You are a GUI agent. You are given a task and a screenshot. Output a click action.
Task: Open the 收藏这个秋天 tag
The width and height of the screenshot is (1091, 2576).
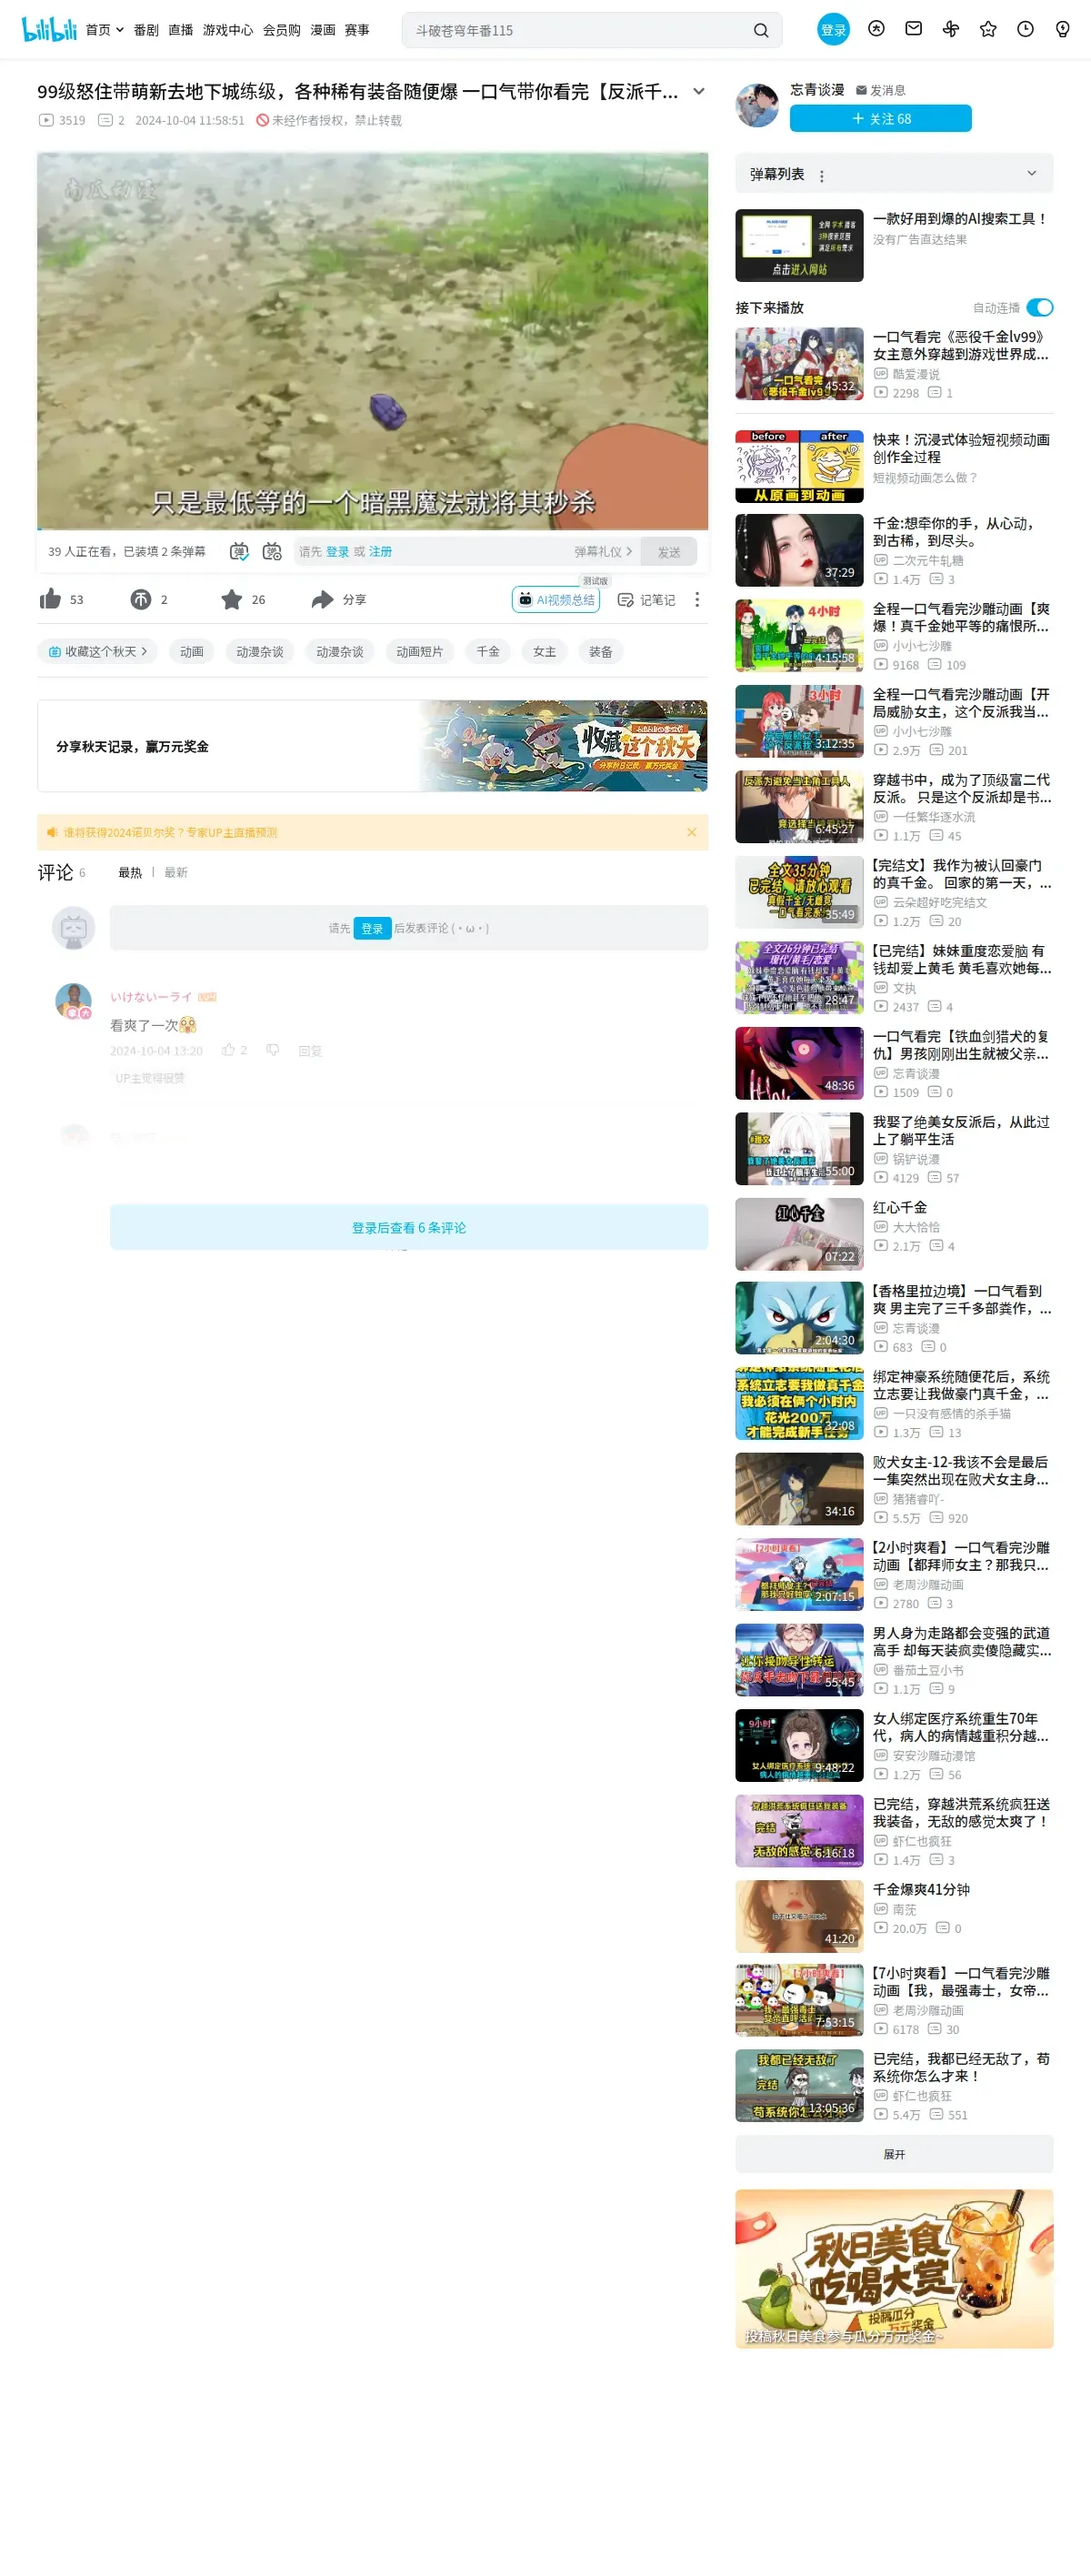point(98,651)
